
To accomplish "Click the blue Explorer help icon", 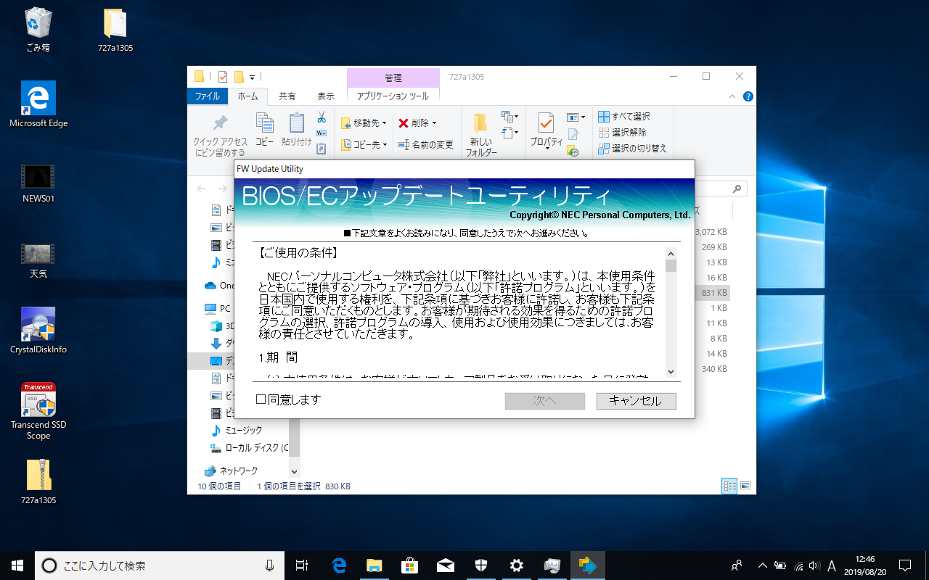I will (x=748, y=96).
